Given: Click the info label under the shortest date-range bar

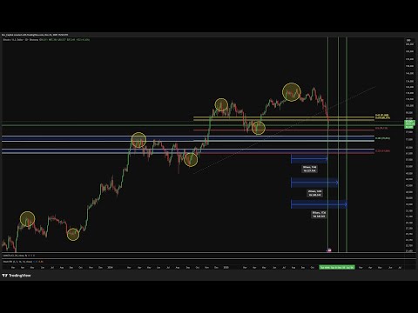Looking at the screenshot, I should [309, 169].
